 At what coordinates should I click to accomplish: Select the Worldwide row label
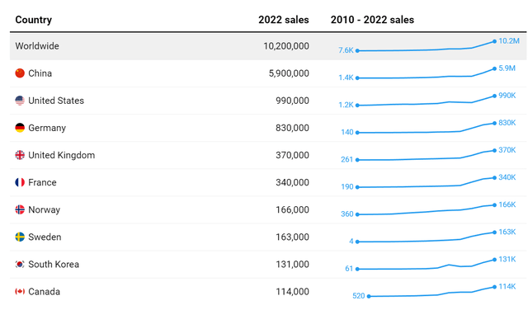click(x=37, y=46)
